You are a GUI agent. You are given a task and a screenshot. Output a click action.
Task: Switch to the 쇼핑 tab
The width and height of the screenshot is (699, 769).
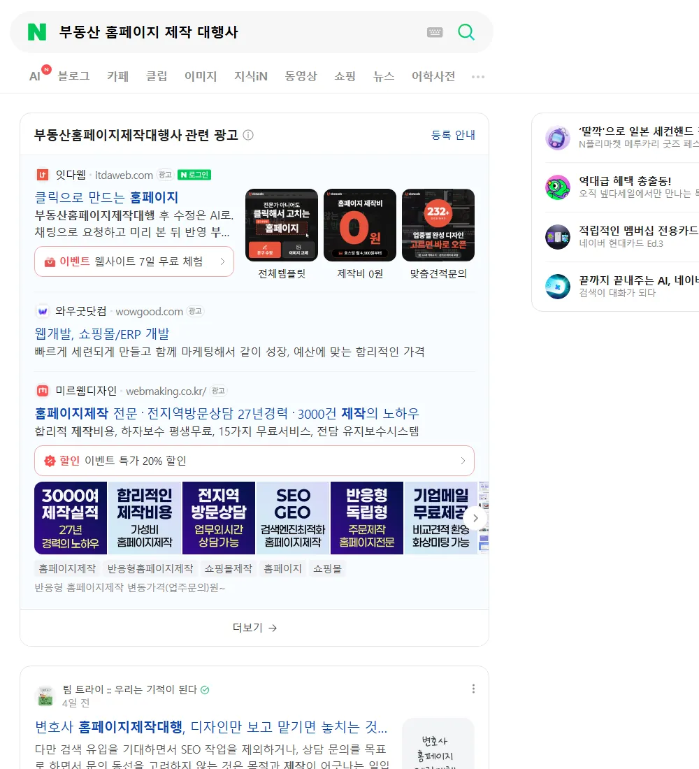(x=345, y=76)
